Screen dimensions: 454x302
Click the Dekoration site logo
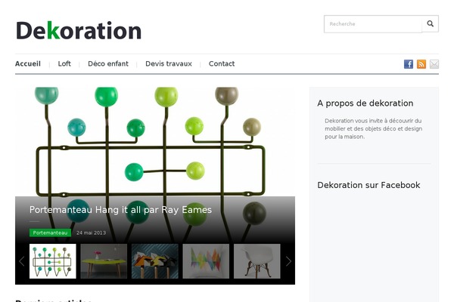point(79,30)
